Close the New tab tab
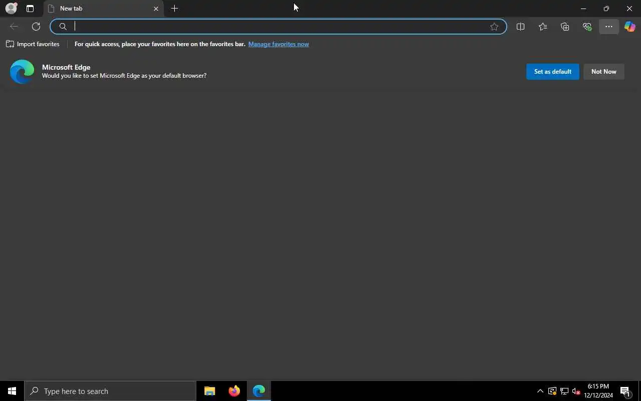The width and height of the screenshot is (641, 401). (x=156, y=9)
